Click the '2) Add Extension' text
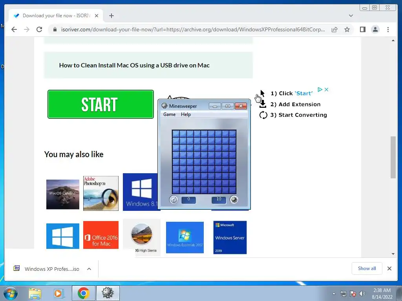Viewport: 402px width, 301px height. point(295,104)
